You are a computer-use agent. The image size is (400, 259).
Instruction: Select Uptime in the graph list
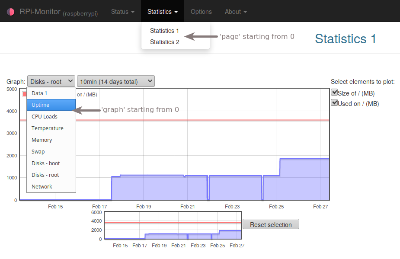click(51, 105)
